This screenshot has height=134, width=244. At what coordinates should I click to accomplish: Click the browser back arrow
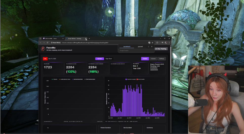(41, 42)
